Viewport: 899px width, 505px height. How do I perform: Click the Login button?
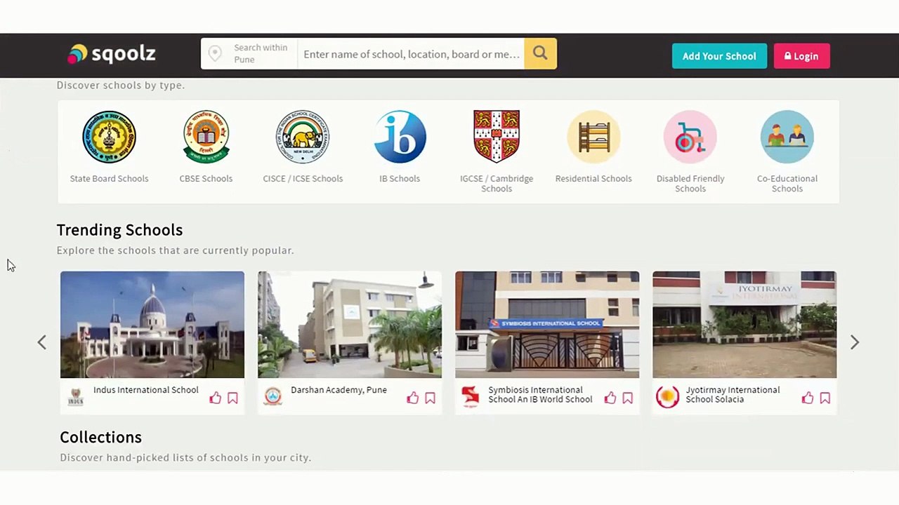coord(801,56)
